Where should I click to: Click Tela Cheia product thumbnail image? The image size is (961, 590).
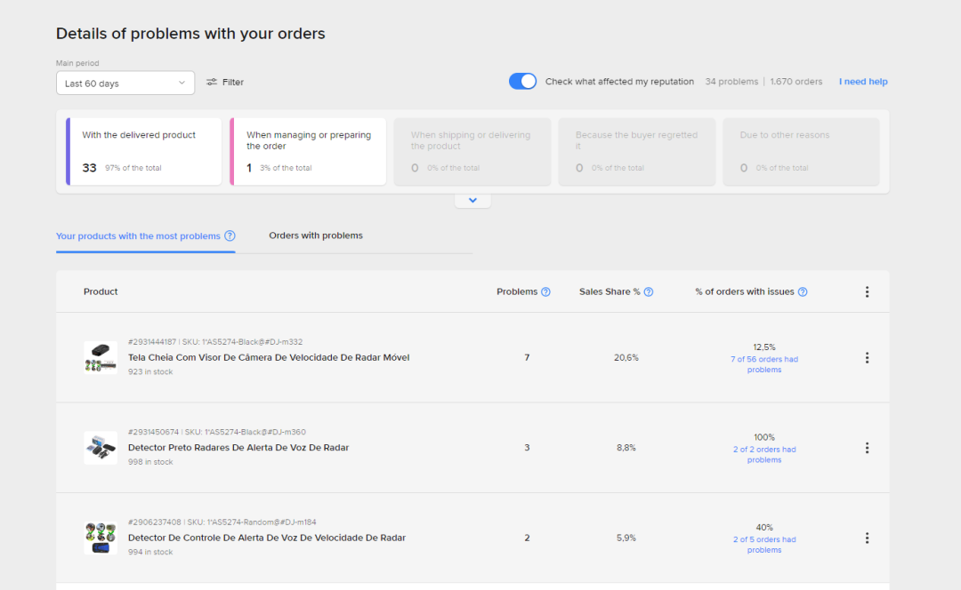pos(101,357)
